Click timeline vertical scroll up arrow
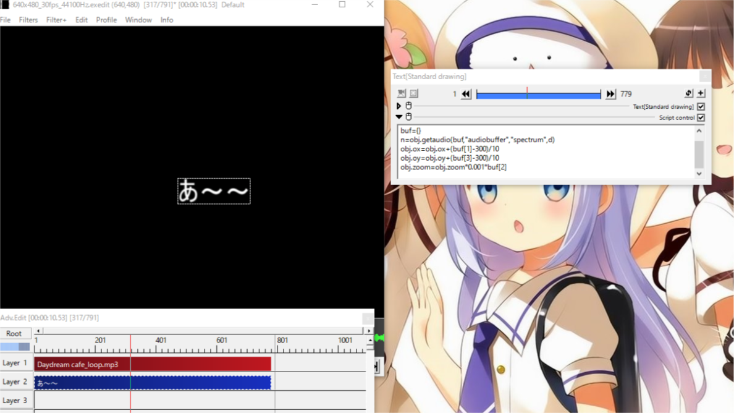Screen dimensions: 734x413 370,340
